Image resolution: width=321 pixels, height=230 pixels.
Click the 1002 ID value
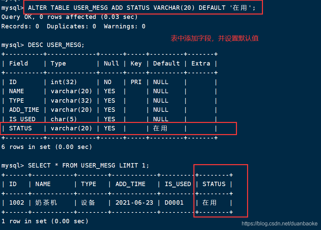17,203
